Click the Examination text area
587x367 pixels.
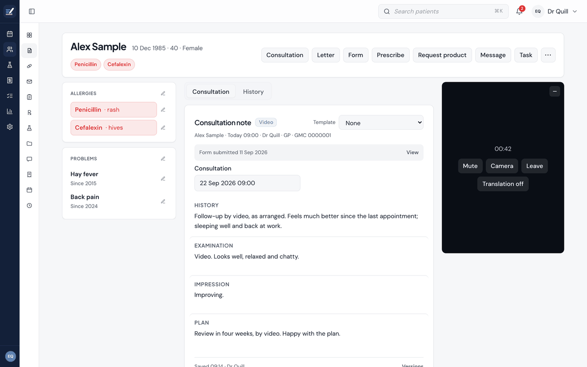pos(309,256)
